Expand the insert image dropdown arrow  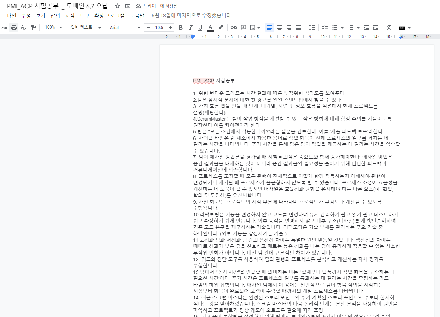tap(259, 28)
